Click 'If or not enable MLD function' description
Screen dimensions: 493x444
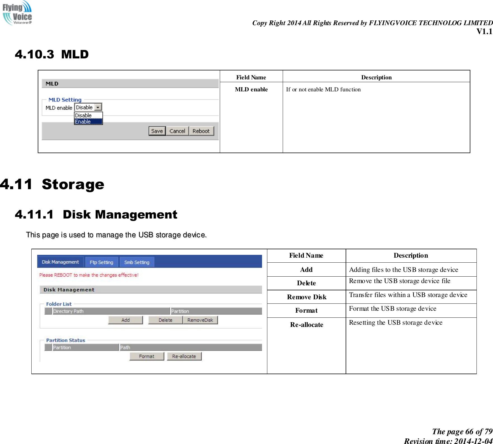323,89
